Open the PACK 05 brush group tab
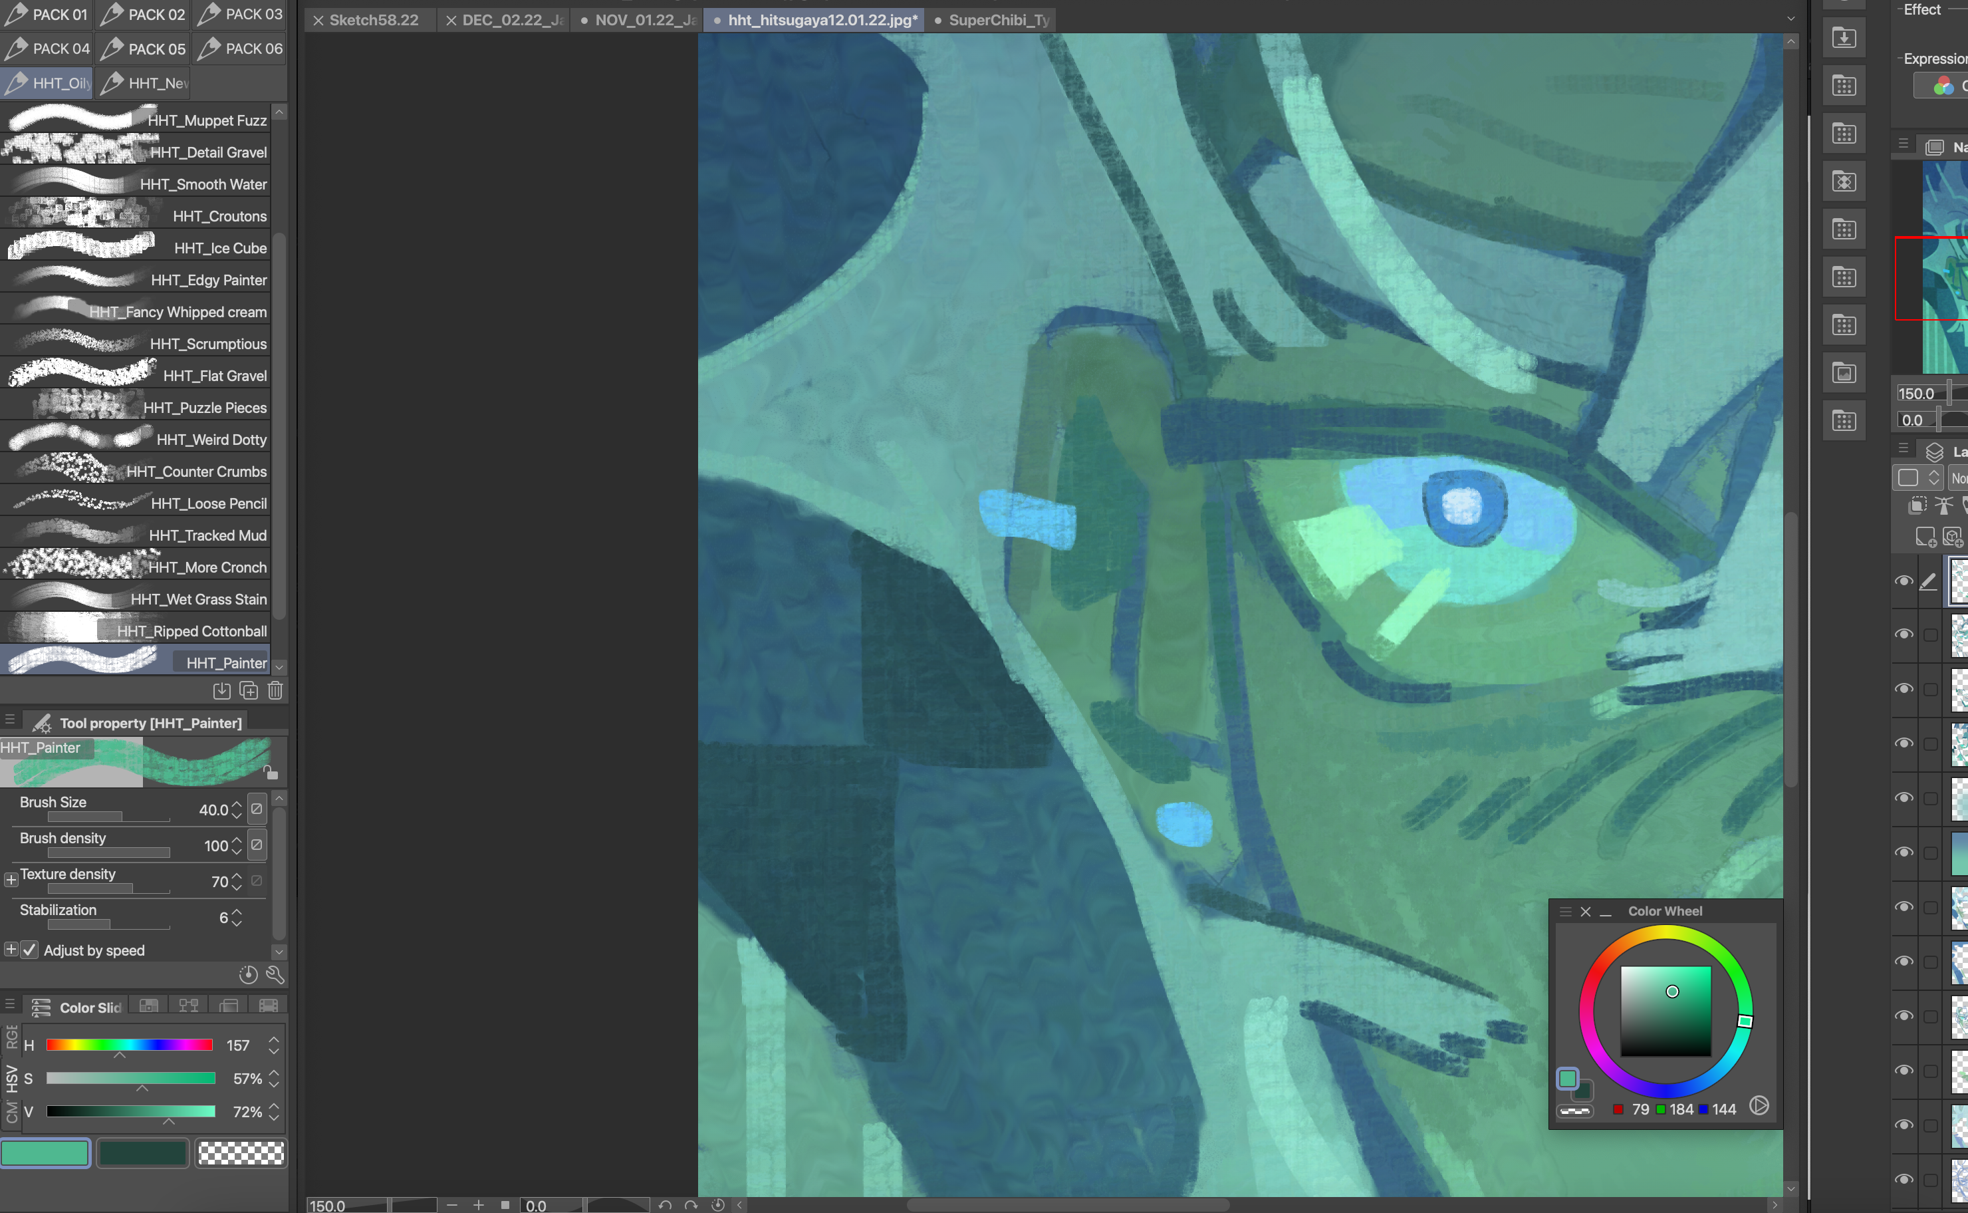The width and height of the screenshot is (1968, 1213). tap(144, 49)
